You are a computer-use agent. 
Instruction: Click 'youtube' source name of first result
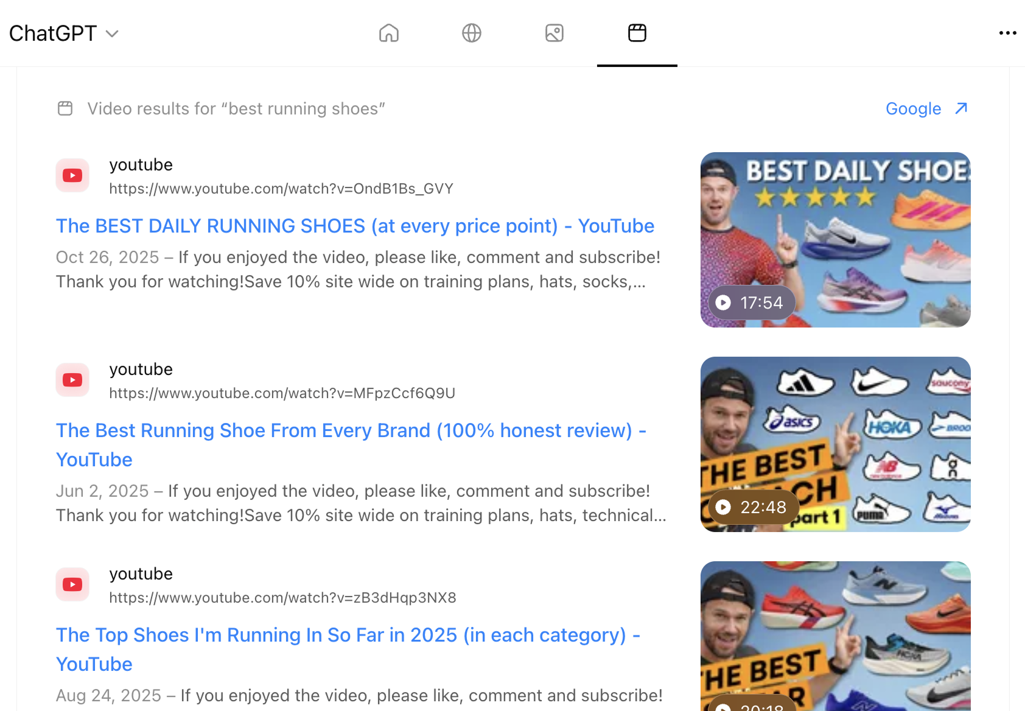141,165
